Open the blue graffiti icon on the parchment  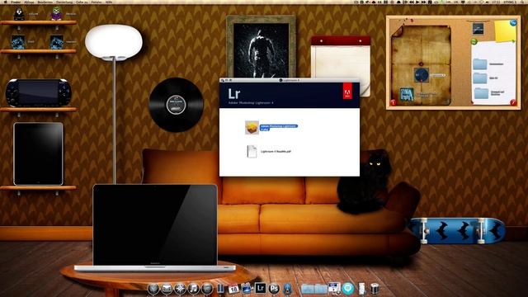click(x=407, y=94)
